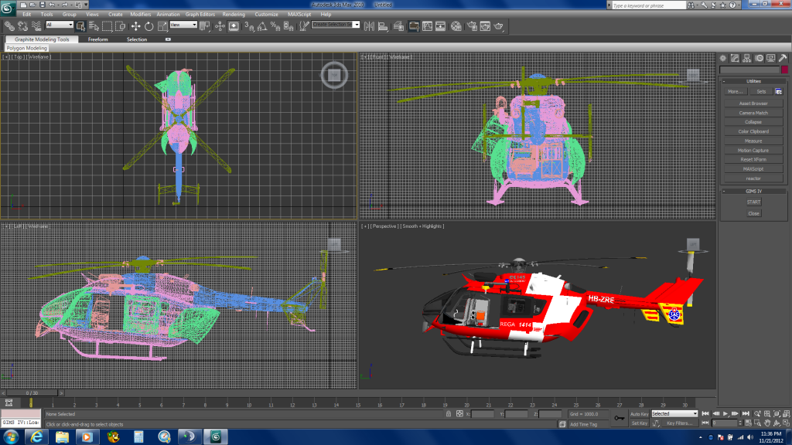Select the Move transform tool
The image size is (792, 445).
[135, 25]
